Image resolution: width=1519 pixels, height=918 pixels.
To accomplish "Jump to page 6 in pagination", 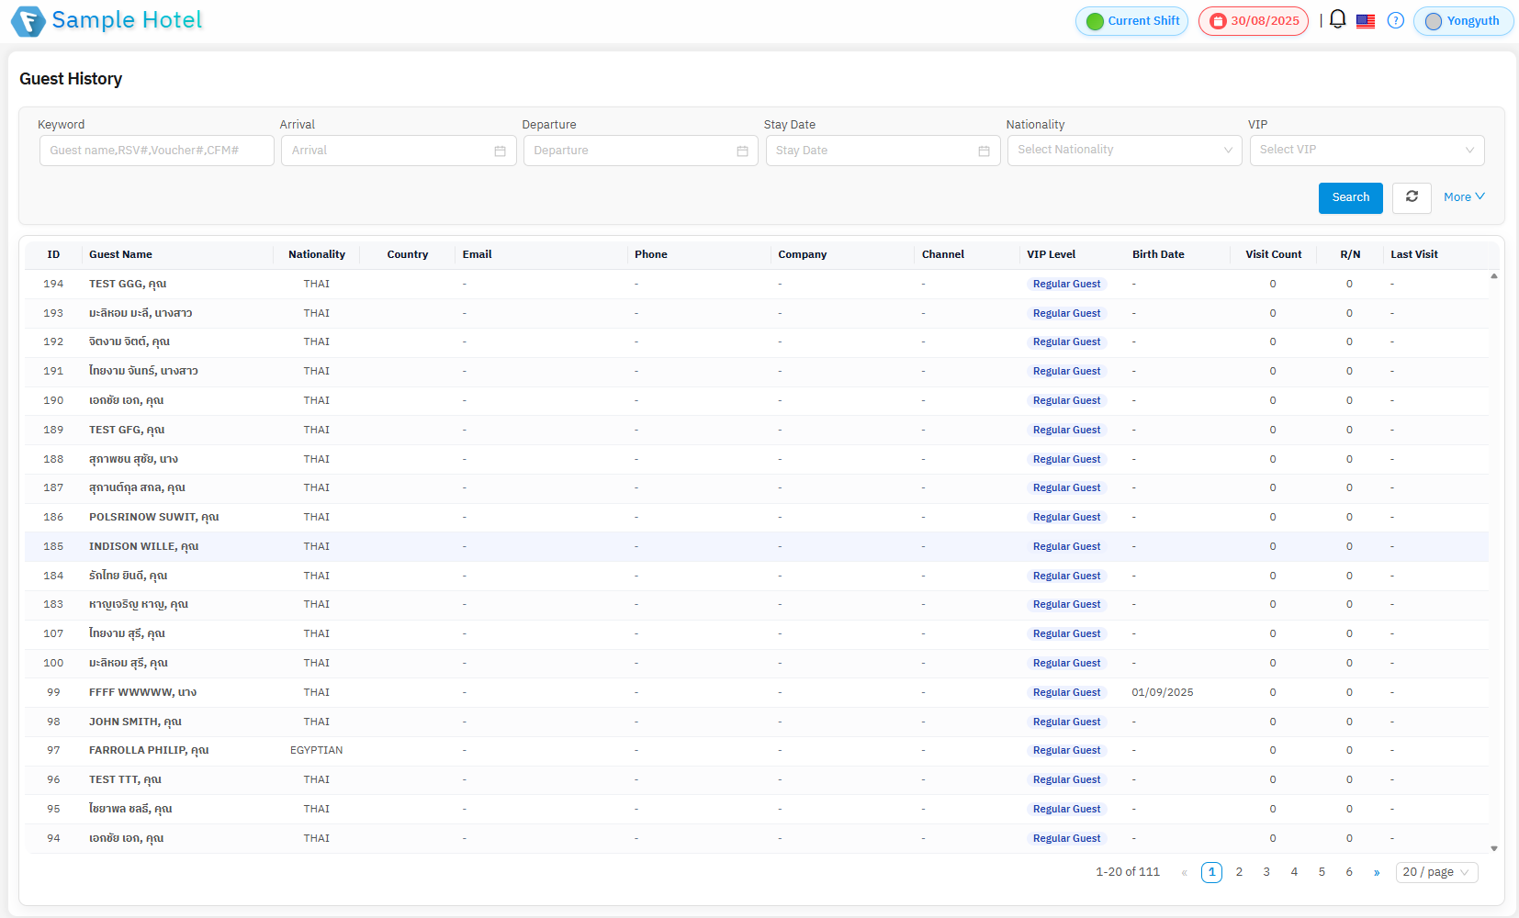I will click(x=1349, y=872).
